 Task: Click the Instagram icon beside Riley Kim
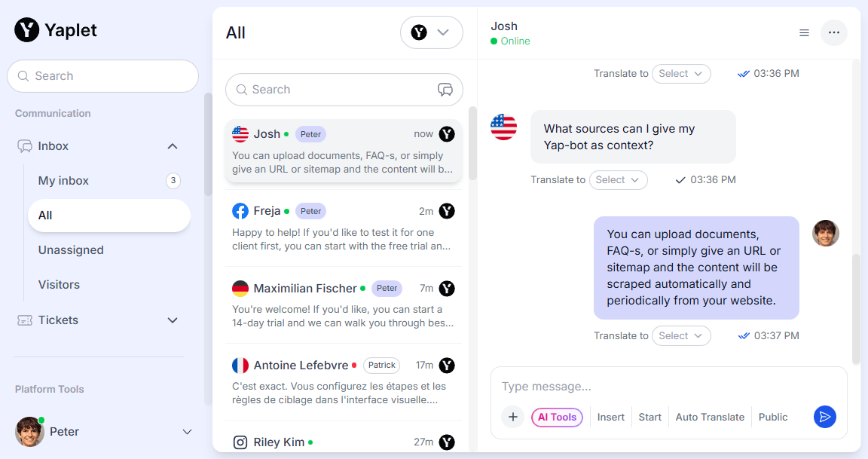[x=240, y=442]
